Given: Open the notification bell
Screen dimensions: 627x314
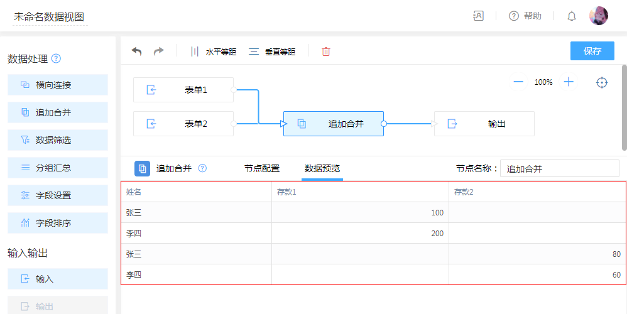Looking at the screenshot, I should pyautogui.click(x=571, y=16).
